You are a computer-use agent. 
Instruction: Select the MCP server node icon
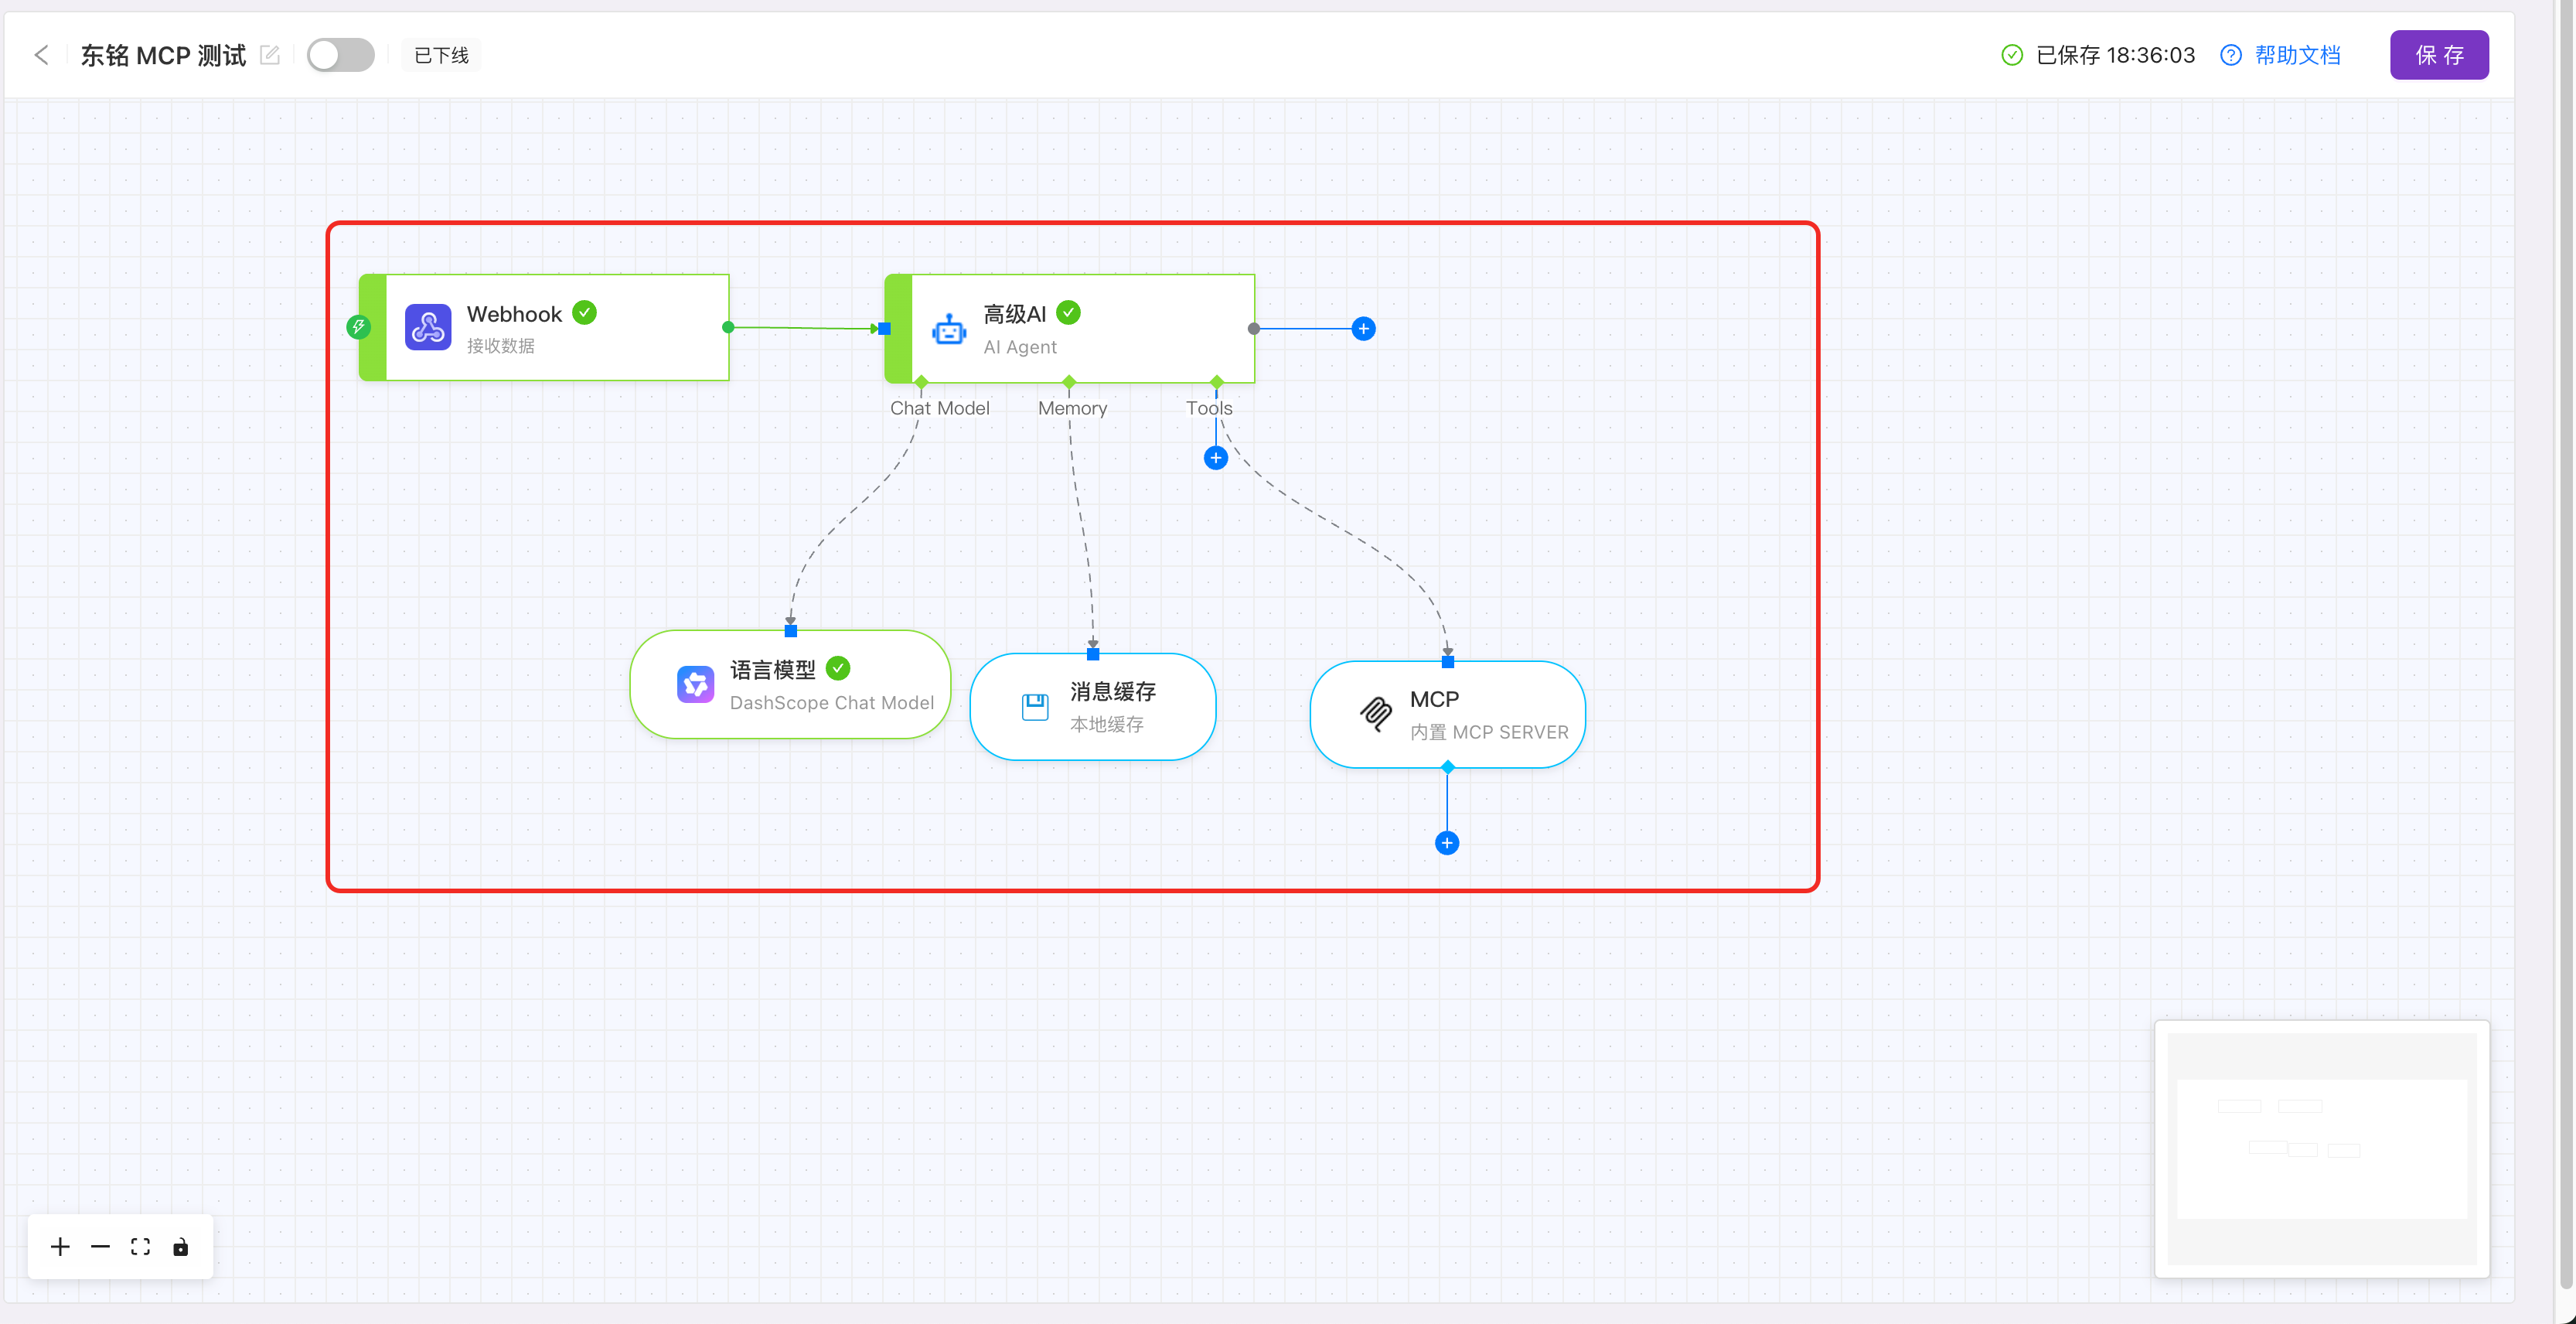pyautogui.click(x=1376, y=714)
